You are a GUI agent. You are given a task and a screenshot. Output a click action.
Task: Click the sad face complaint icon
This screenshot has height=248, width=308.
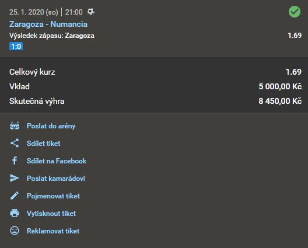(15, 230)
